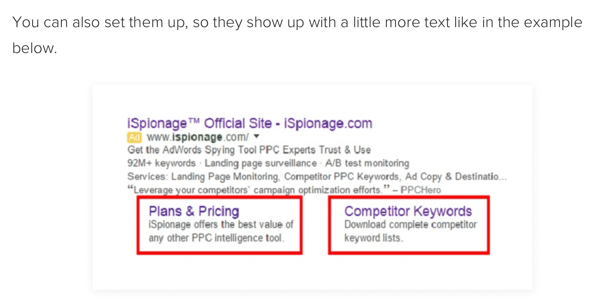595x303 pixels.
Task: Click the word below in the paragraph
Action: (x=34, y=48)
